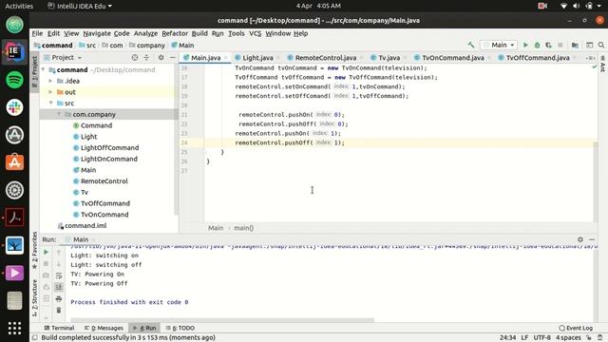608x342 pixels.
Task: Click the Run console horizontal scrollbar
Action: coord(222,320)
